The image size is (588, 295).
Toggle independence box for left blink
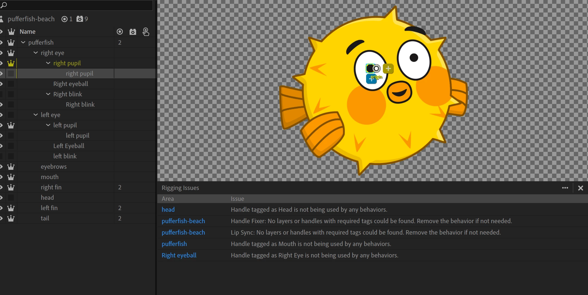click(x=11, y=156)
